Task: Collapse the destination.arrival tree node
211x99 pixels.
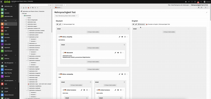Action: click(x=27, y=37)
